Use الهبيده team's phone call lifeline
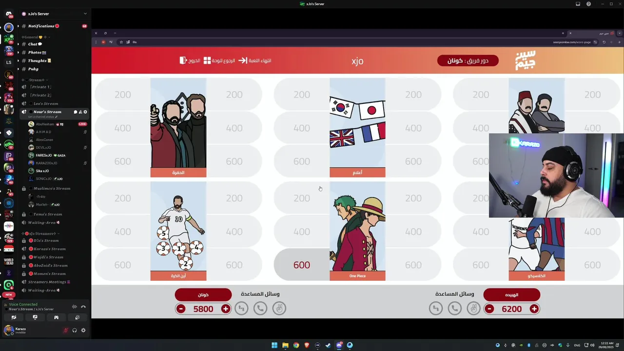Image resolution: width=624 pixels, height=351 pixels. (x=454, y=308)
